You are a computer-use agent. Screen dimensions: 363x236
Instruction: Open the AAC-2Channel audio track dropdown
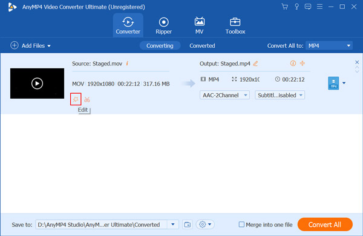[x=224, y=95]
